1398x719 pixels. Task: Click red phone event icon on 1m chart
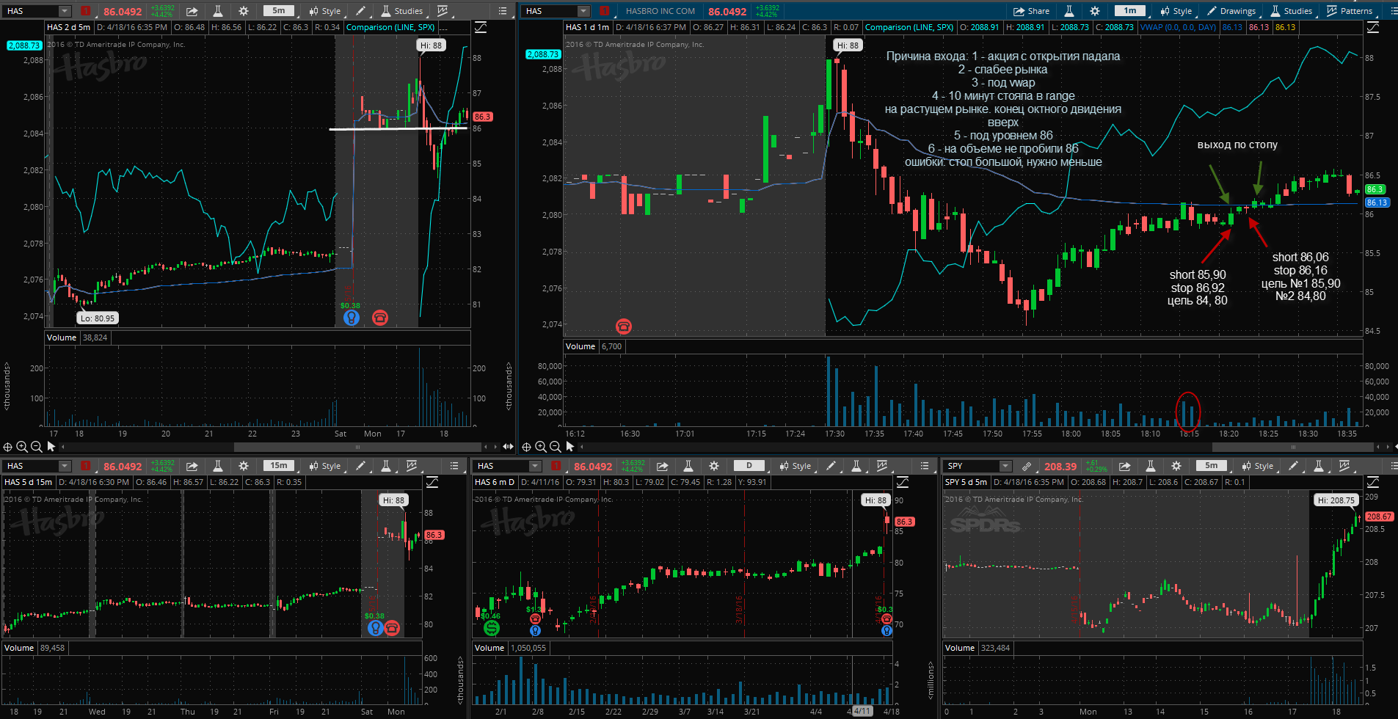624,326
